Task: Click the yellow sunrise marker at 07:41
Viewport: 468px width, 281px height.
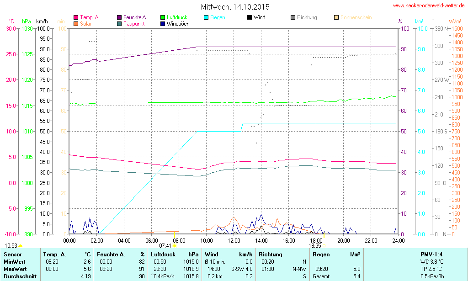Action: coord(175,246)
